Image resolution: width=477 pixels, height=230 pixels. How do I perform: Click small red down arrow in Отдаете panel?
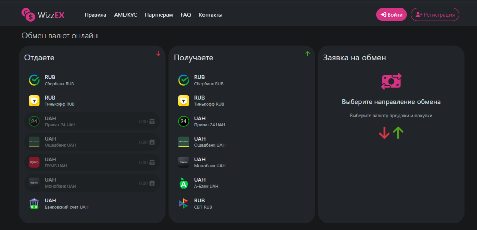pos(158,54)
